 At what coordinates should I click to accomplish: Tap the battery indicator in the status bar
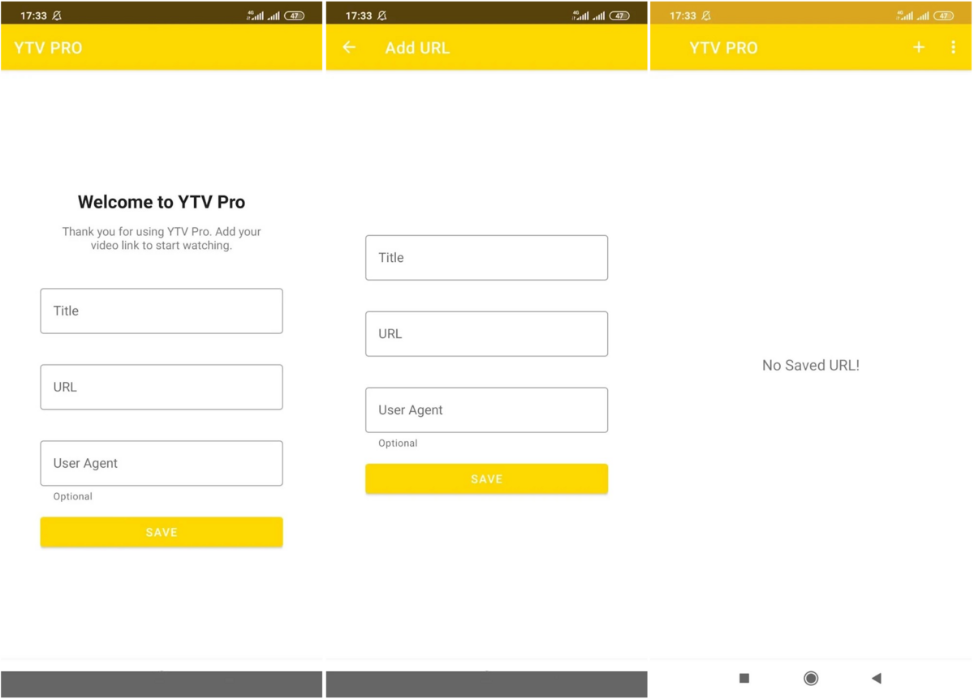(294, 15)
